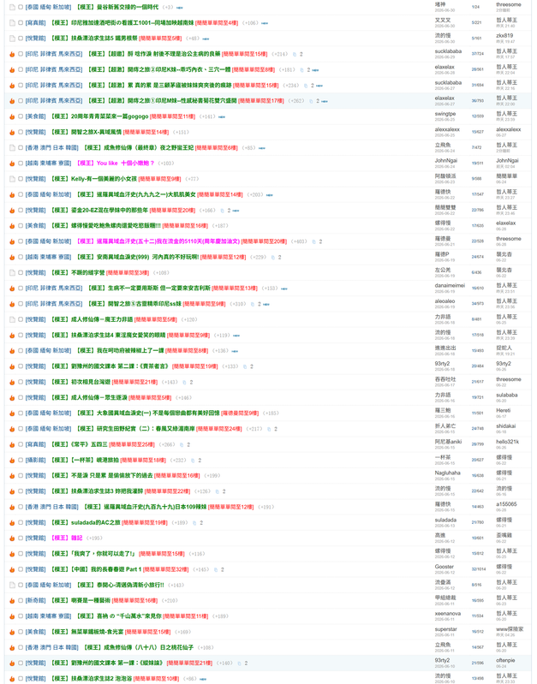Open author superstar profile
This screenshot has width=537, height=684.
coord(445,629)
